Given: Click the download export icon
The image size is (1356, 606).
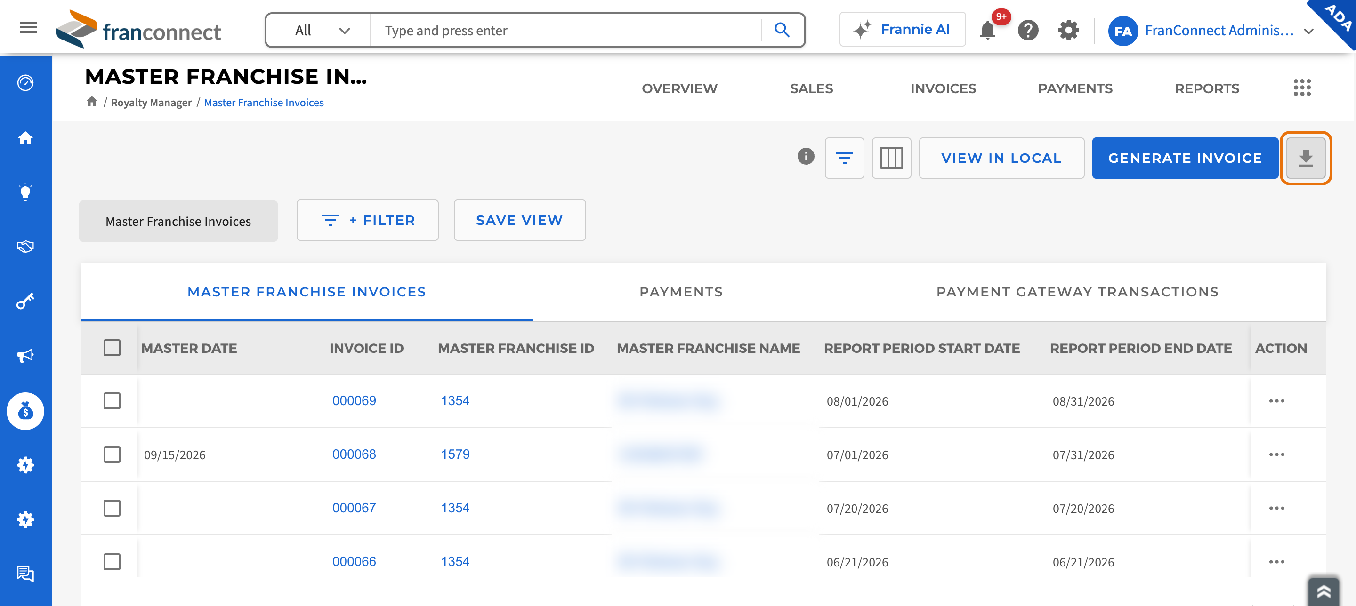Looking at the screenshot, I should (1306, 158).
